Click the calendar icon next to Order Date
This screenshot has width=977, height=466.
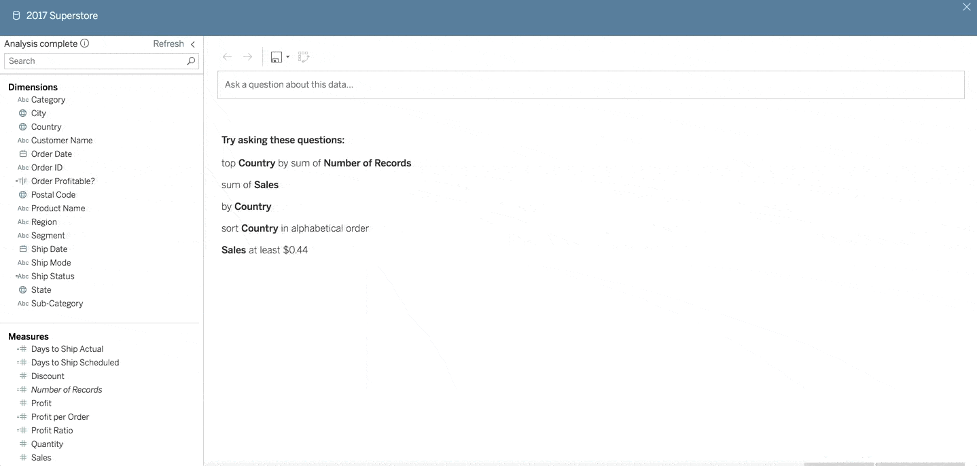click(x=22, y=154)
